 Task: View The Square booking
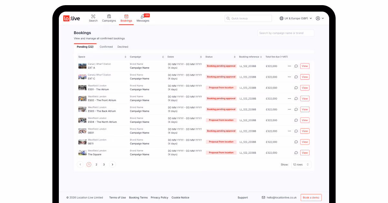coord(305,153)
